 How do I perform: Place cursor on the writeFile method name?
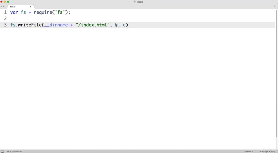click(29, 25)
